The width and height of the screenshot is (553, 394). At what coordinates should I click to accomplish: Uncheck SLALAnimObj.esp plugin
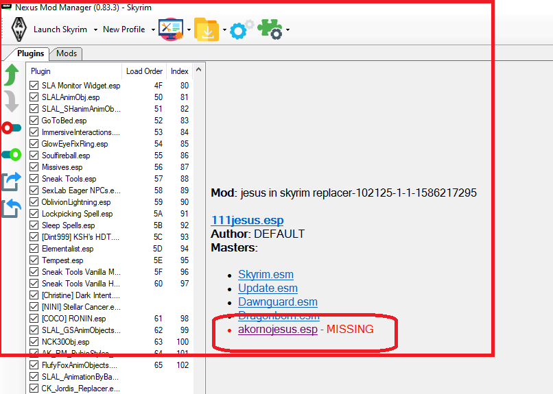[x=34, y=97]
